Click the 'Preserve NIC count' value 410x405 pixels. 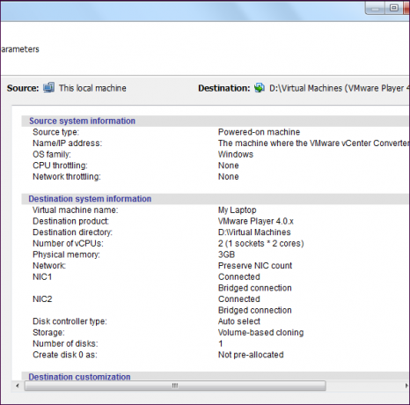click(x=255, y=266)
